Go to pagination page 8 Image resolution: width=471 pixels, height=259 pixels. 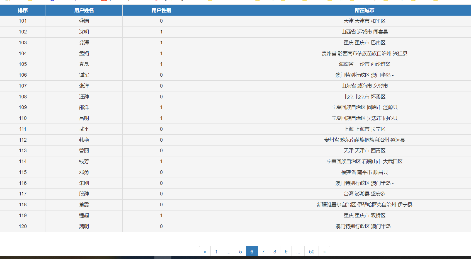275,251
